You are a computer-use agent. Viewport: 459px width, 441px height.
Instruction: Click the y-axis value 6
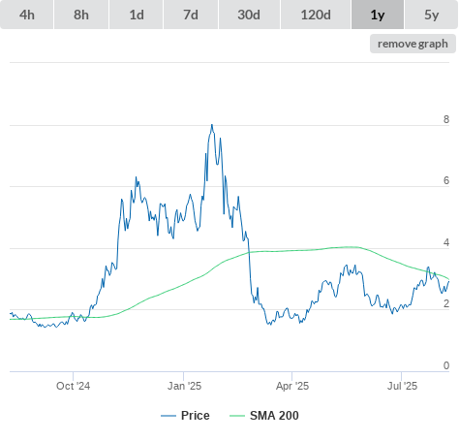446,180
